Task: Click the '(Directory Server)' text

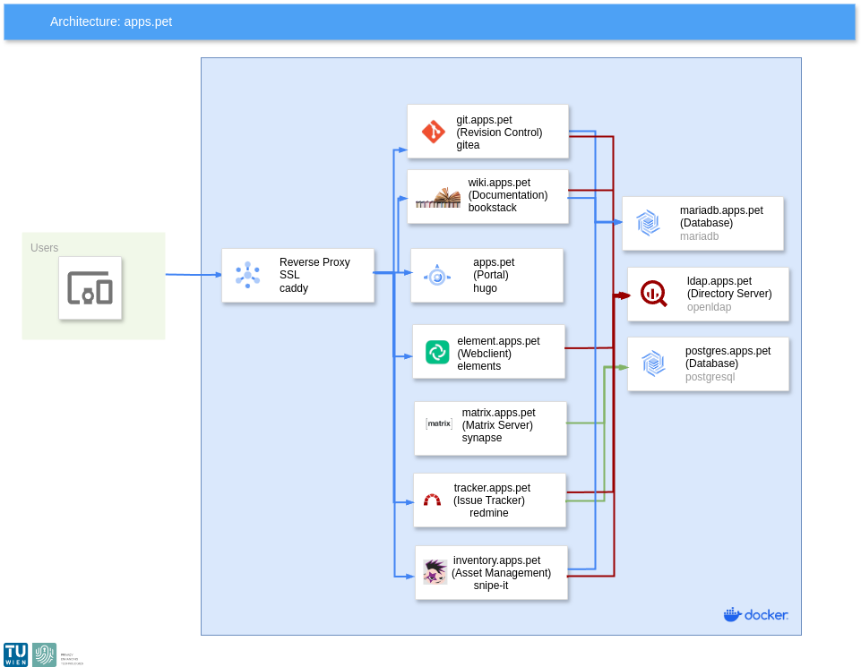Action: point(729,294)
